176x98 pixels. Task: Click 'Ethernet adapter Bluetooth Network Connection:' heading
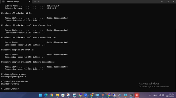tap(28, 62)
